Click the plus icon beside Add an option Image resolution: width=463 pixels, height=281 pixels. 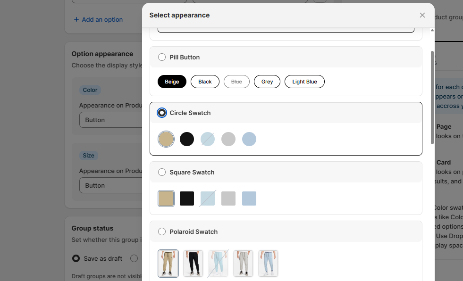[76, 19]
